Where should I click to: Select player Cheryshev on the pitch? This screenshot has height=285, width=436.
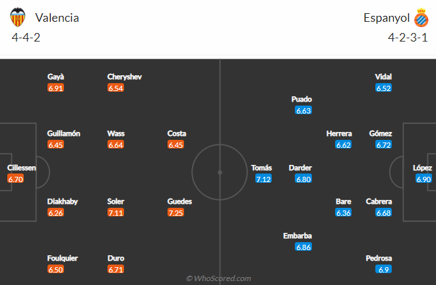tap(125, 77)
